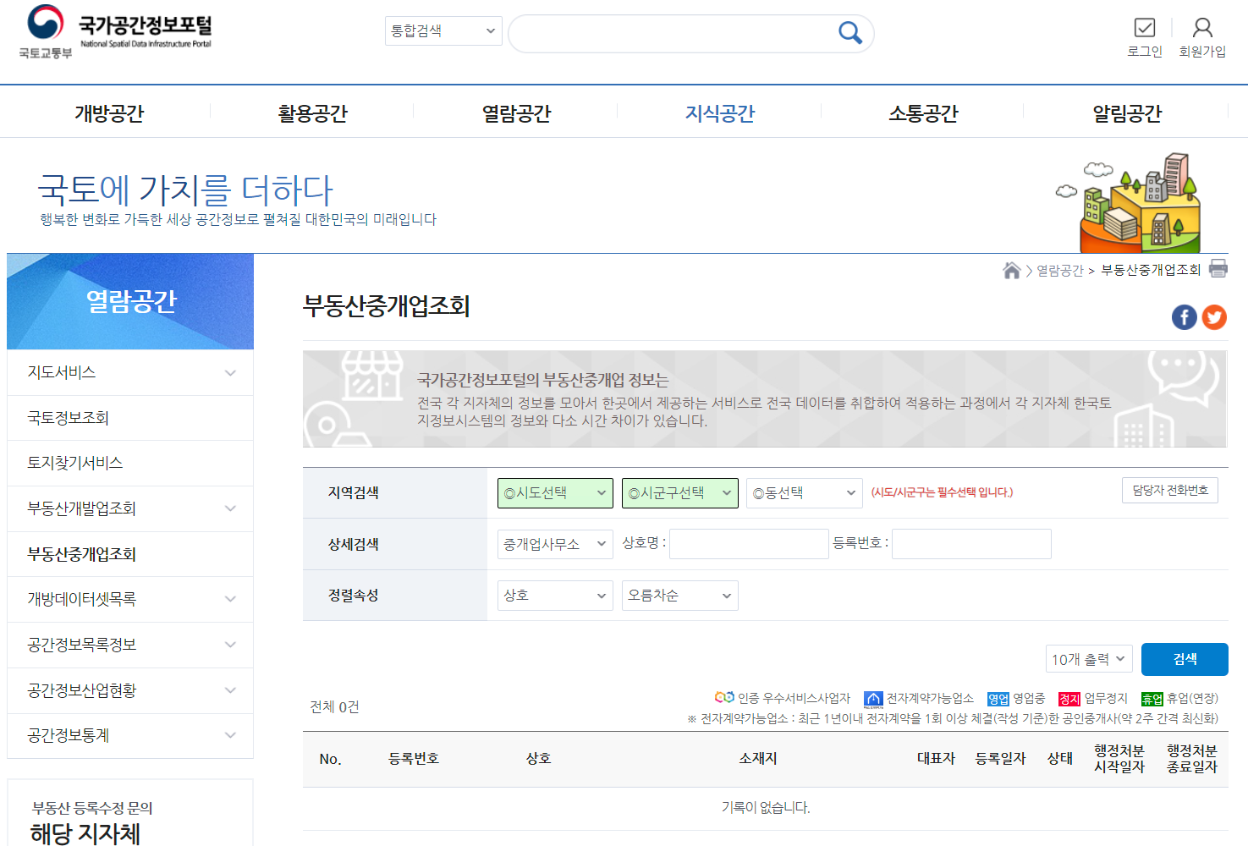Open the 10개 출력 results dropdown

pyautogui.click(x=1088, y=658)
